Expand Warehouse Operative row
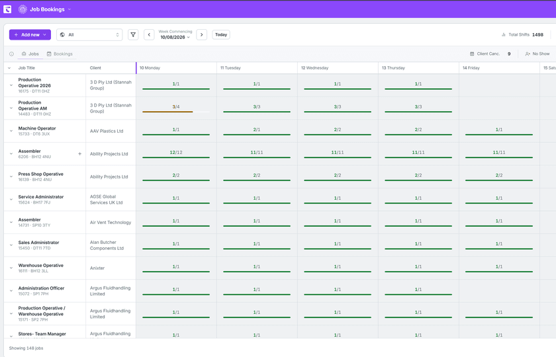This screenshot has height=357, width=556. pyautogui.click(x=11, y=268)
